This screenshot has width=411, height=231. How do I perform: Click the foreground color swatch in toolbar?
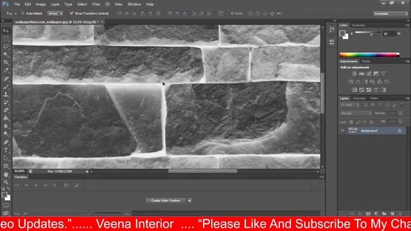4,195
